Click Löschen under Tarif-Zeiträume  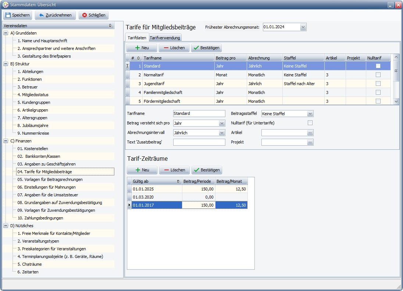click(175, 170)
